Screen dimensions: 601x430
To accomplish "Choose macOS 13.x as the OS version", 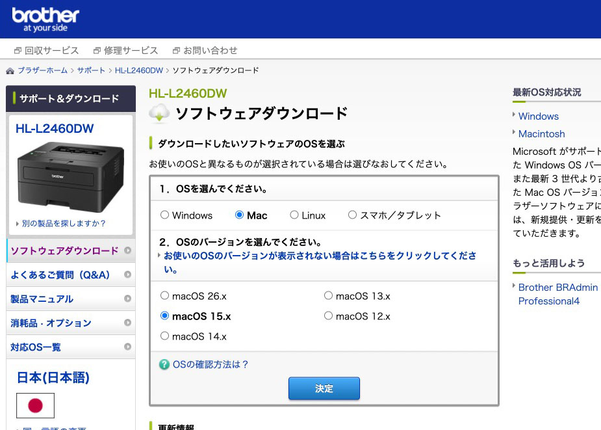I will tap(329, 295).
